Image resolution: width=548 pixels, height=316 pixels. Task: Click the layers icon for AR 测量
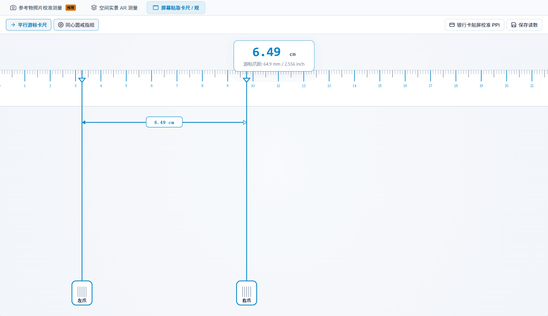94,8
